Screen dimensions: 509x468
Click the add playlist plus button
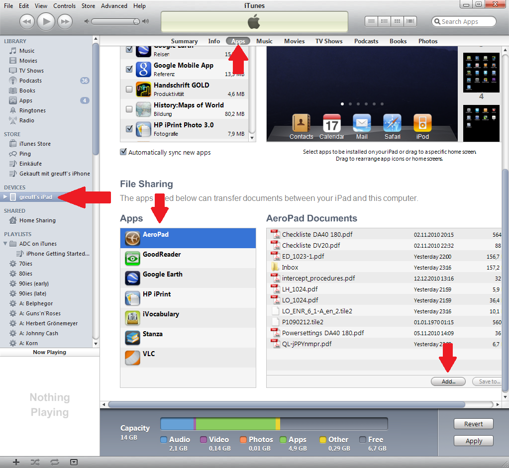16,462
